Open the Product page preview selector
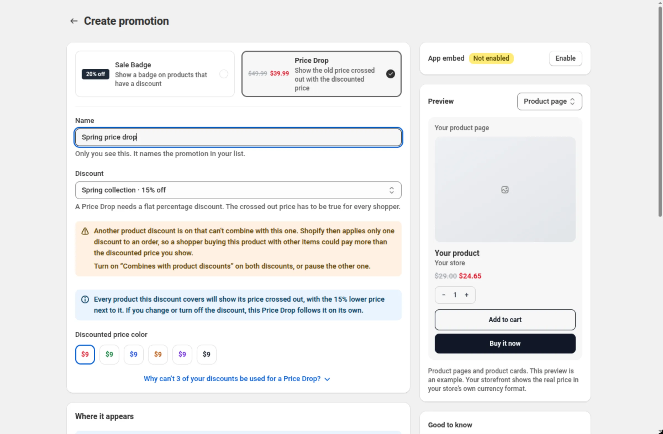Screen dimensions: 663x434 click(x=549, y=101)
